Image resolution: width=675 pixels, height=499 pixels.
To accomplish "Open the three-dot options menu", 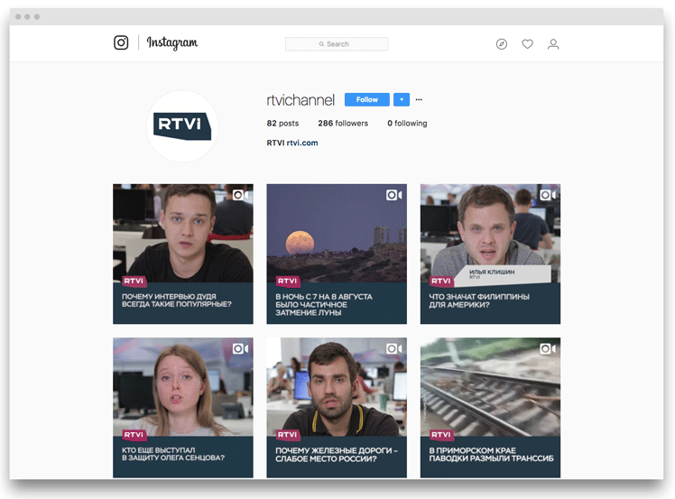I will [x=419, y=99].
